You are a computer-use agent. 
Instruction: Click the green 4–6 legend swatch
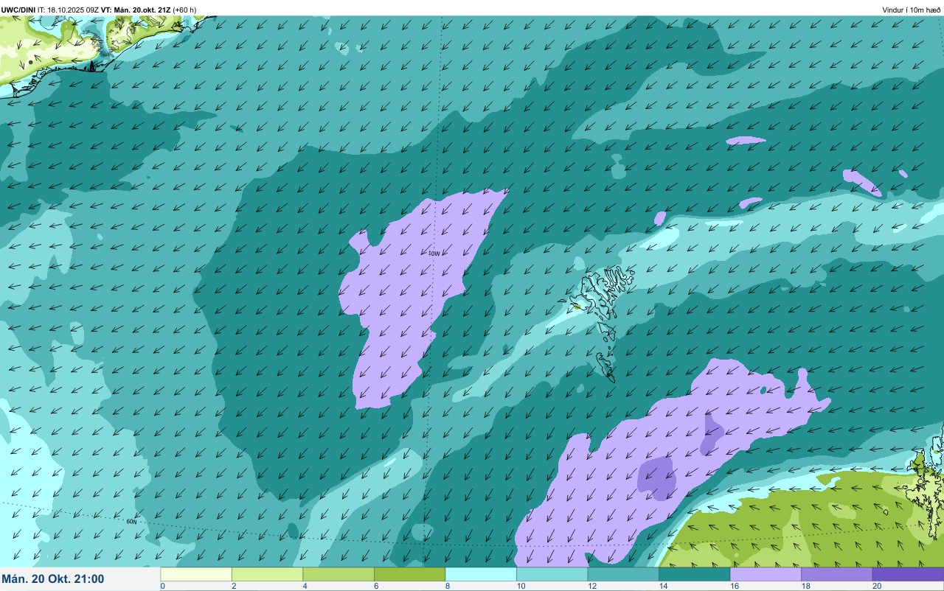tap(339, 574)
